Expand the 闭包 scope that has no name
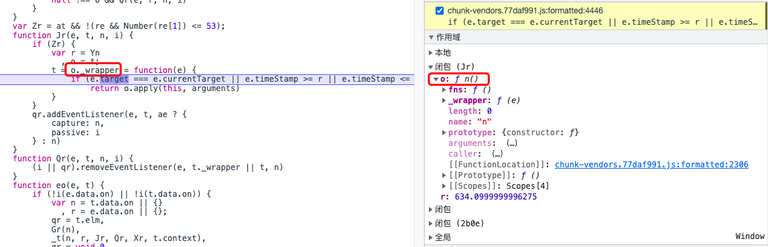 click(430, 210)
